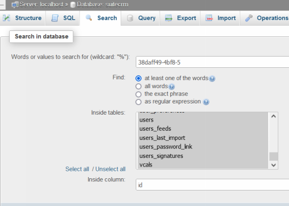Click the 'Inside column' input field
Viewport: 289px width, 206px height.
212,185
